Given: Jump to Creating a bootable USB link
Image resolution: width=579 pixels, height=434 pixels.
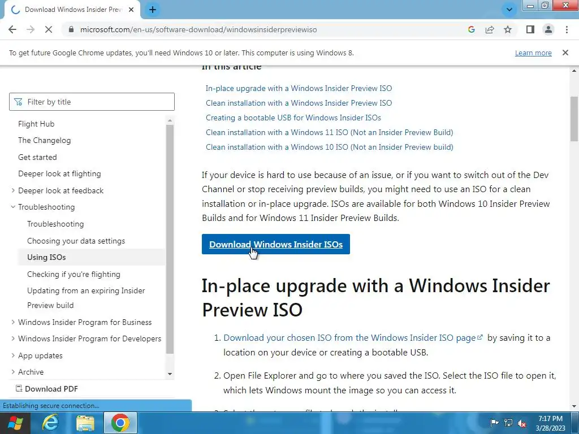Looking at the screenshot, I should [x=293, y=118].
